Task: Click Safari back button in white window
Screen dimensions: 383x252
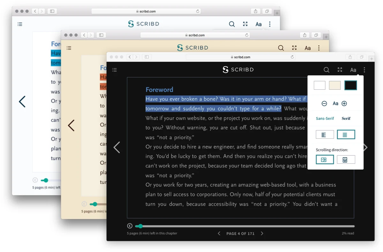Action: tap(35, 11)
